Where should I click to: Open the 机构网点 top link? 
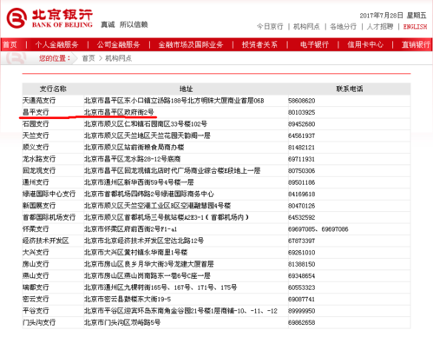(306, 27)
